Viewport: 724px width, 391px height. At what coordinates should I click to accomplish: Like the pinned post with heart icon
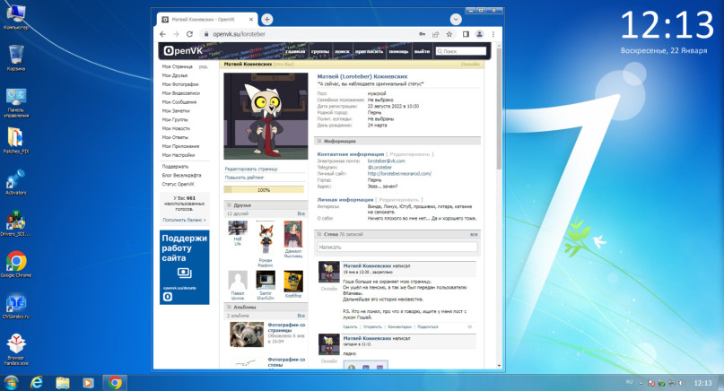tap(468, 326)
